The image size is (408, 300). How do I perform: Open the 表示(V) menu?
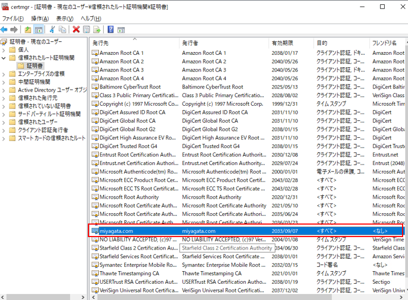tap(65, 18)
